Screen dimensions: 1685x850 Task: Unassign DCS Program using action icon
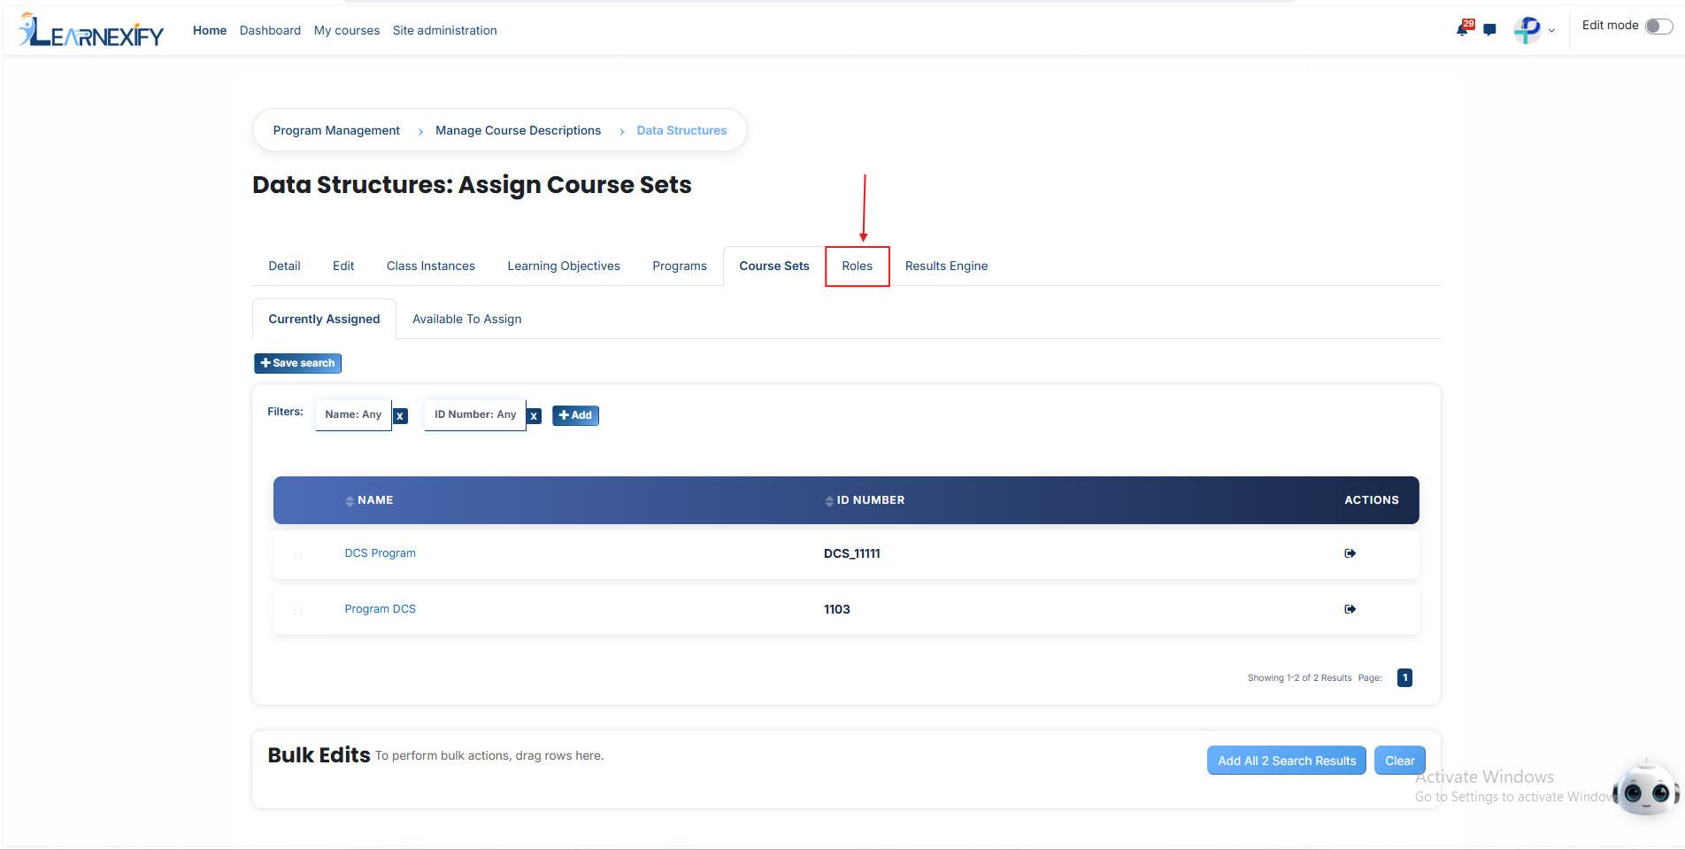pos(1350,553)
